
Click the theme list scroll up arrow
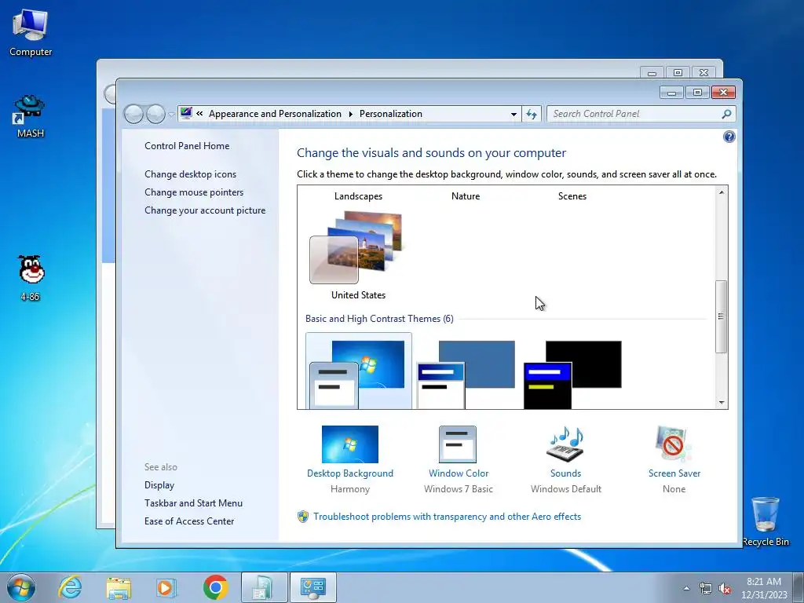click(722, 192)
